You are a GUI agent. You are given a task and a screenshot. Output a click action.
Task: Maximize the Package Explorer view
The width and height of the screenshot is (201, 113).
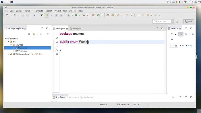point(47,28)
